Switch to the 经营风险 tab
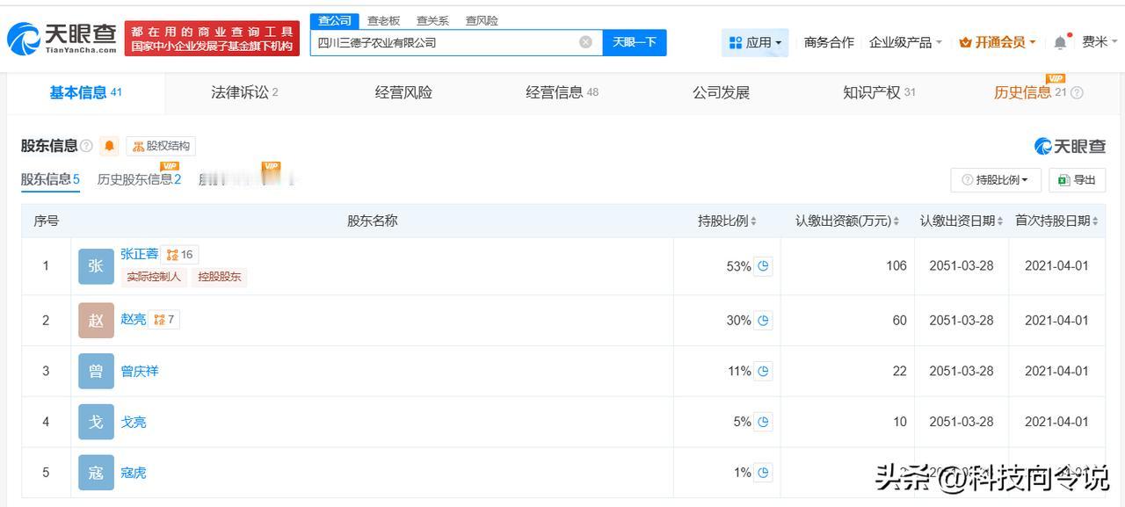This screenshot has height=507, width=1125. [x=403, y=92]
